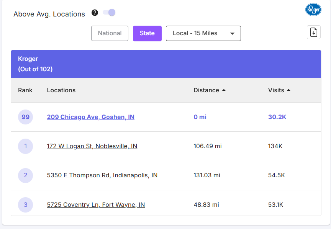Click the rank 3 badge
Viewport: 331px width, 229px height.
25,204
